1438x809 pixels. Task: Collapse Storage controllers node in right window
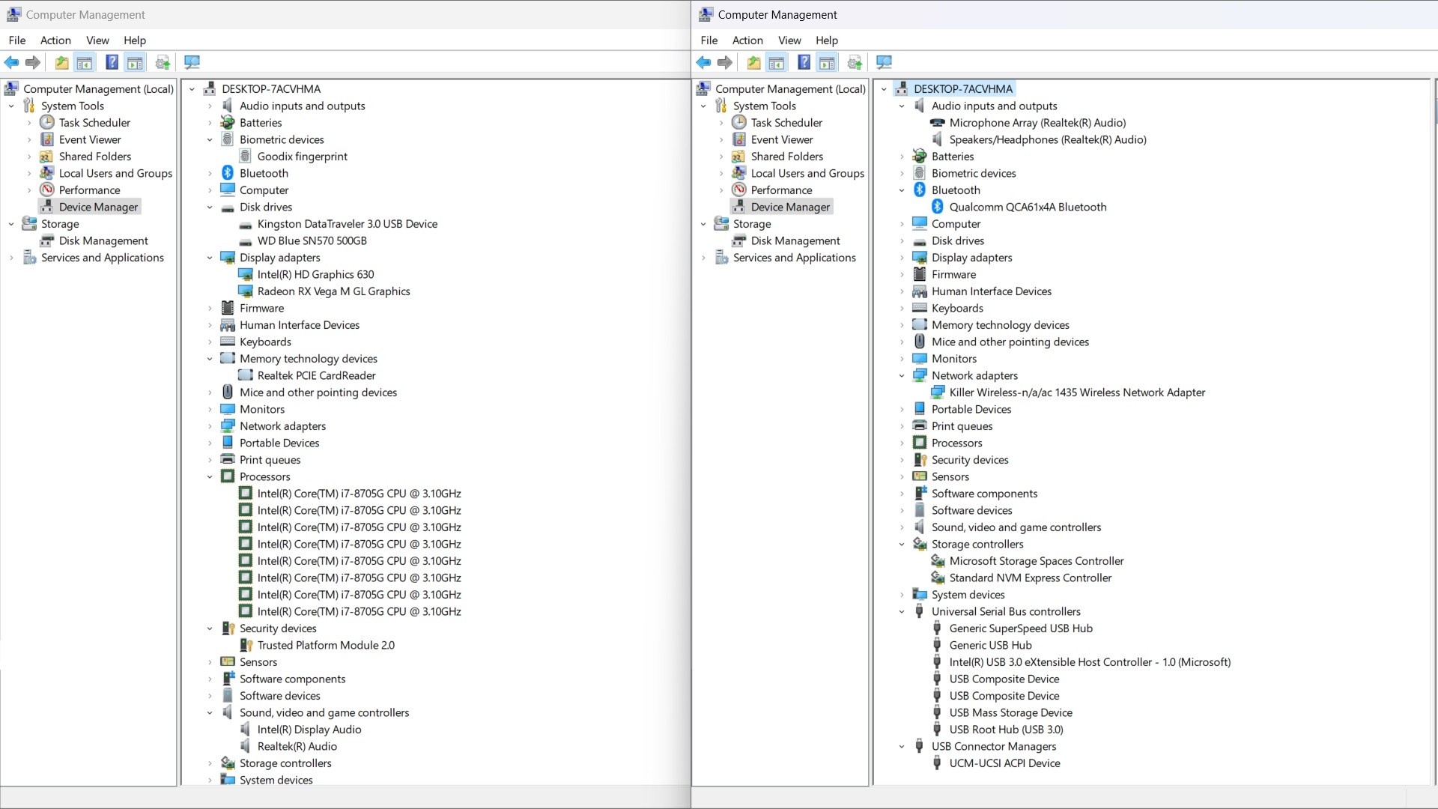pyautogui.click(x=902, y=545)
